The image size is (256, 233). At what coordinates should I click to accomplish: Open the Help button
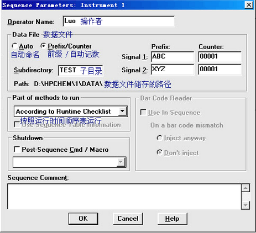(x=173, y=219)
